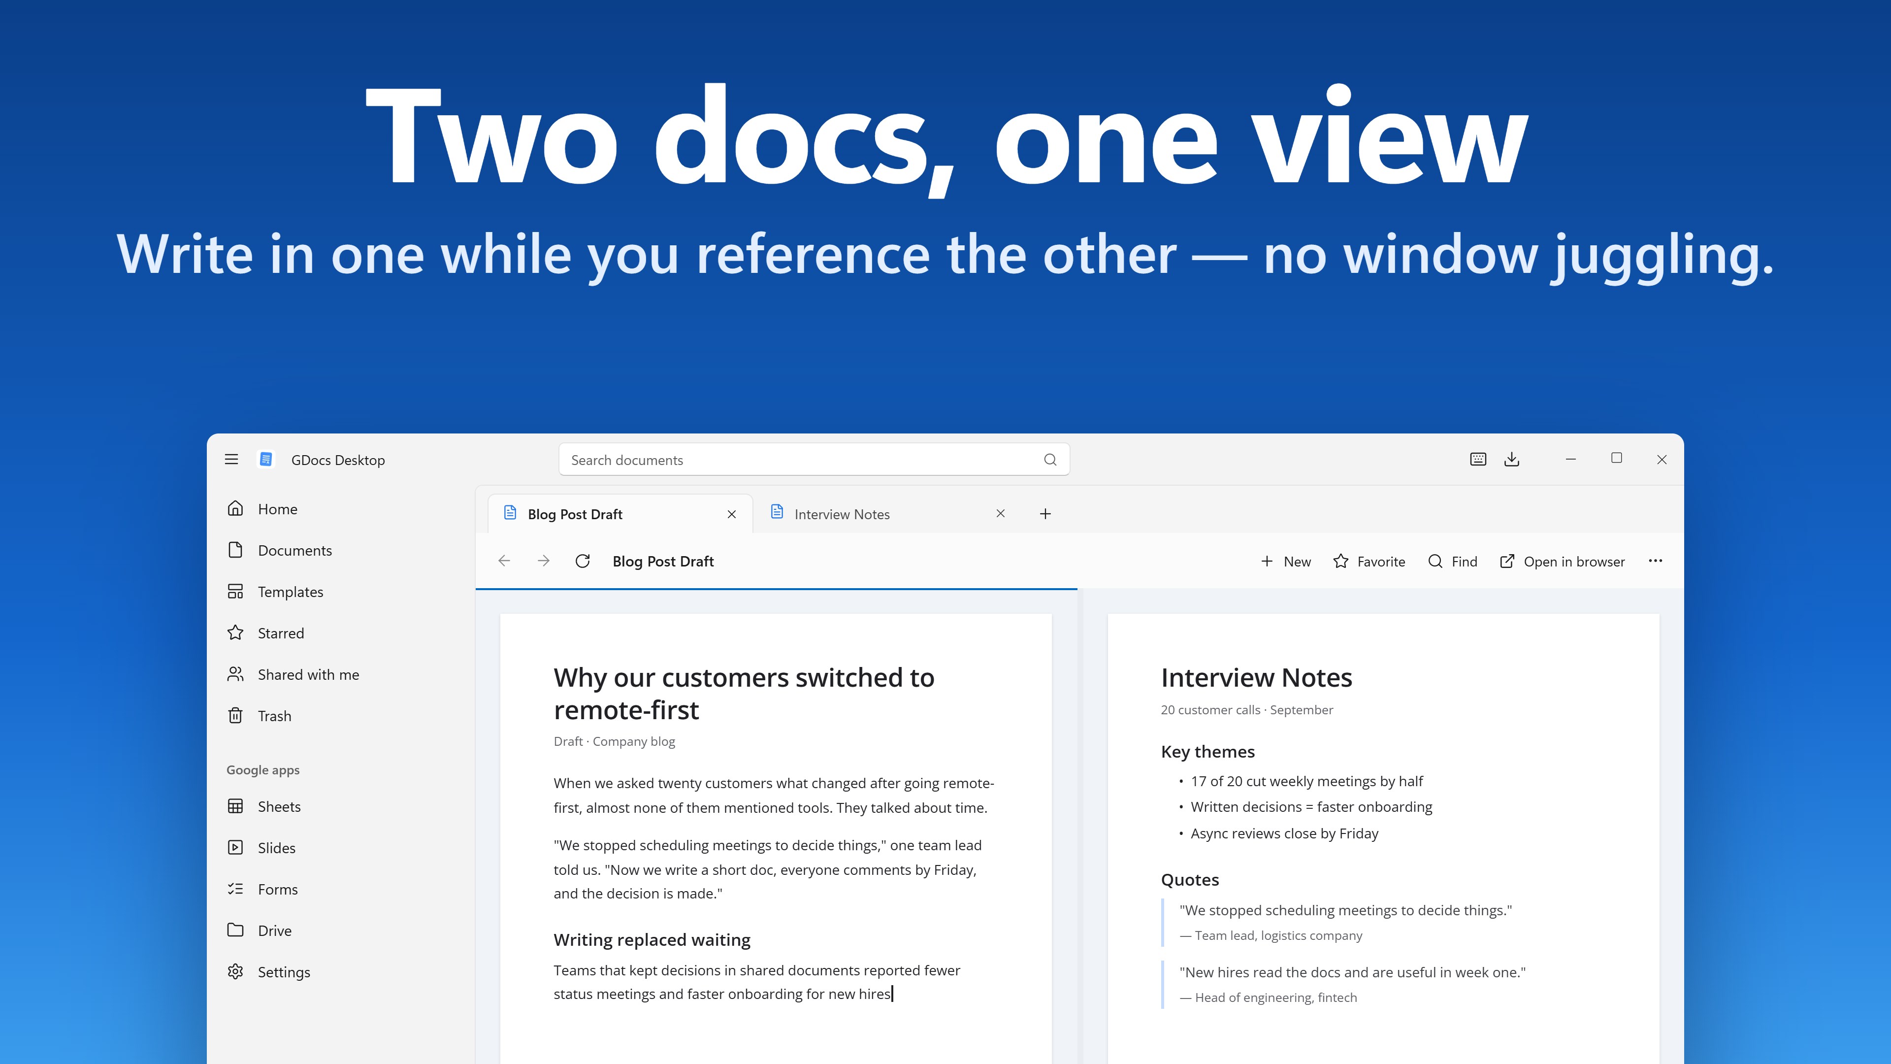Open Documents in the sidebar
Screen dimensions: 1891x1064
pyautogui.click(x=341, y=550)
